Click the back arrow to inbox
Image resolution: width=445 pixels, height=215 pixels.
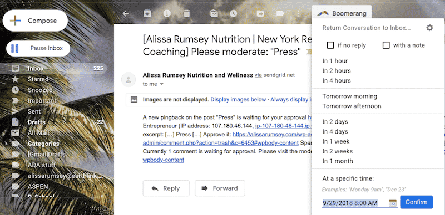click(x=126, y=13)
